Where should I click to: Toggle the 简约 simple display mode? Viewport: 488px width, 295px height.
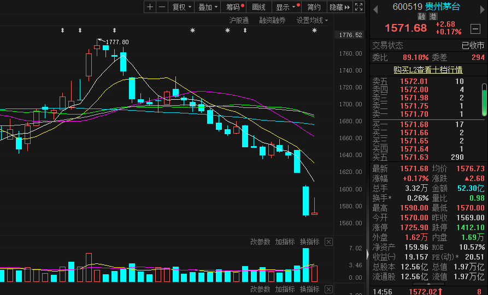(x=314, y=7)
